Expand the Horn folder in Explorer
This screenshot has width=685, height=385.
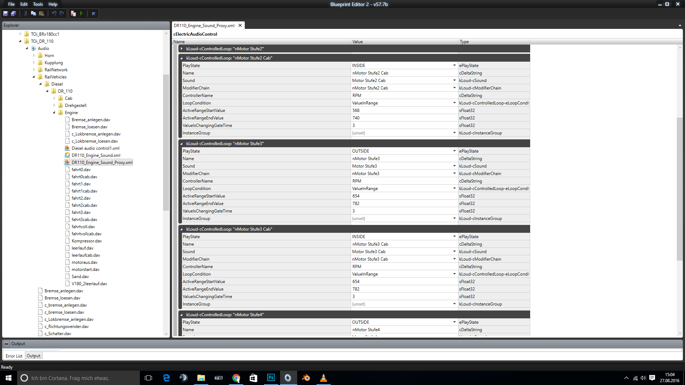[34, 56]
